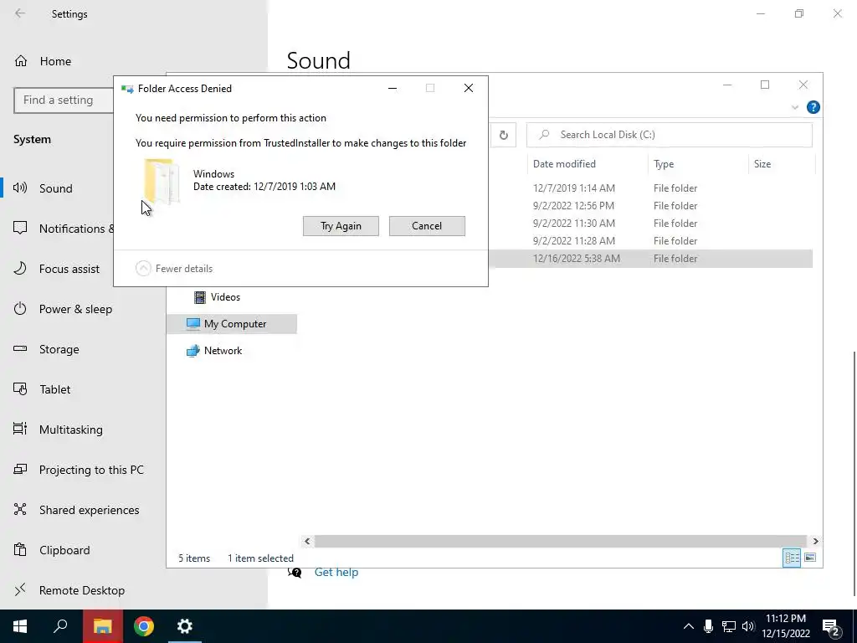Select the row dated 9/2/2022 12:56 PM
This screenshot has height=643, width=857.
(650, 206)
